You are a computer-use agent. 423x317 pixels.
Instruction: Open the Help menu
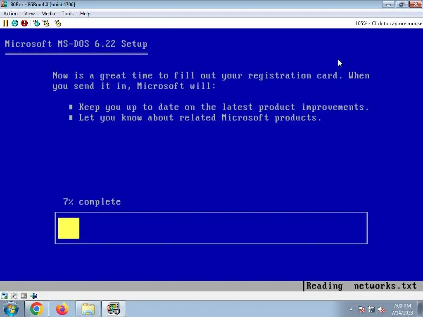(85, 14)
